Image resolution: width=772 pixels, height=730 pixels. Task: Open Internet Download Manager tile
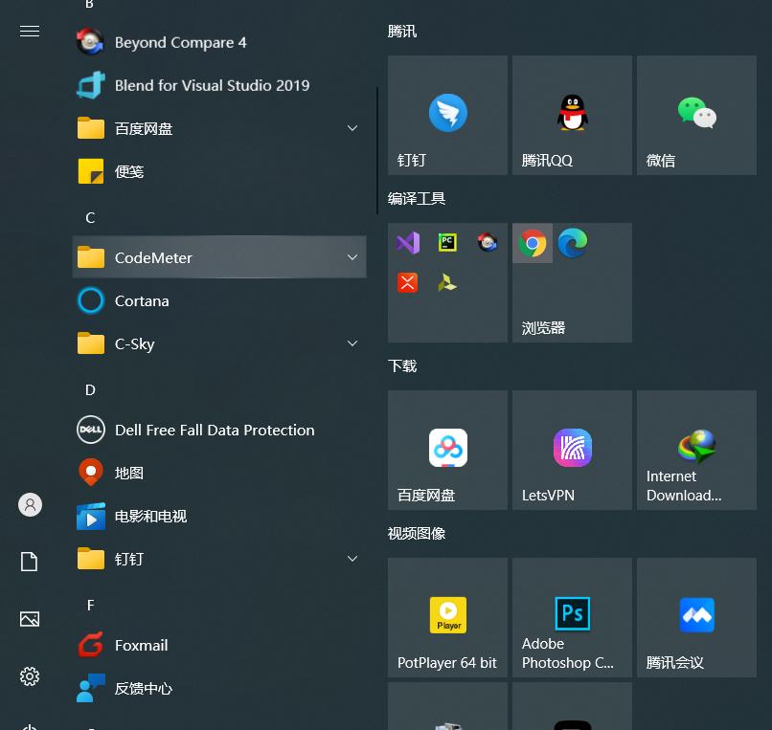696,450
